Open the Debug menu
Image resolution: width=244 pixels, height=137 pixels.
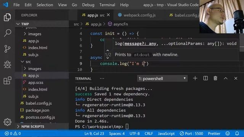[x=88, y=5]
